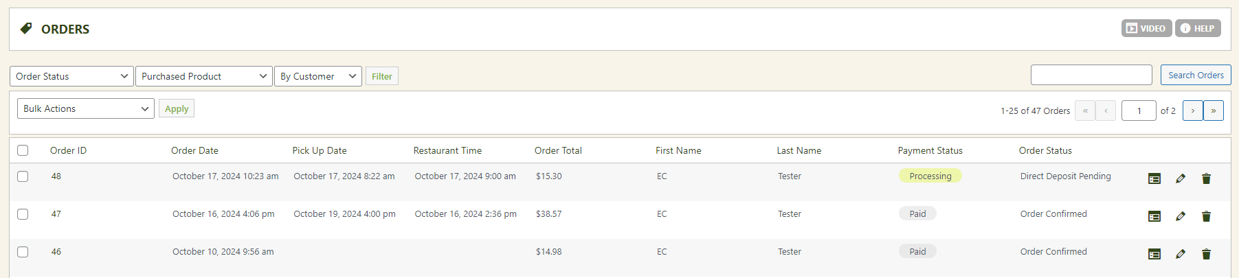Click the Help info button
The image size is (1239, 278).
tap(1198, 28)
